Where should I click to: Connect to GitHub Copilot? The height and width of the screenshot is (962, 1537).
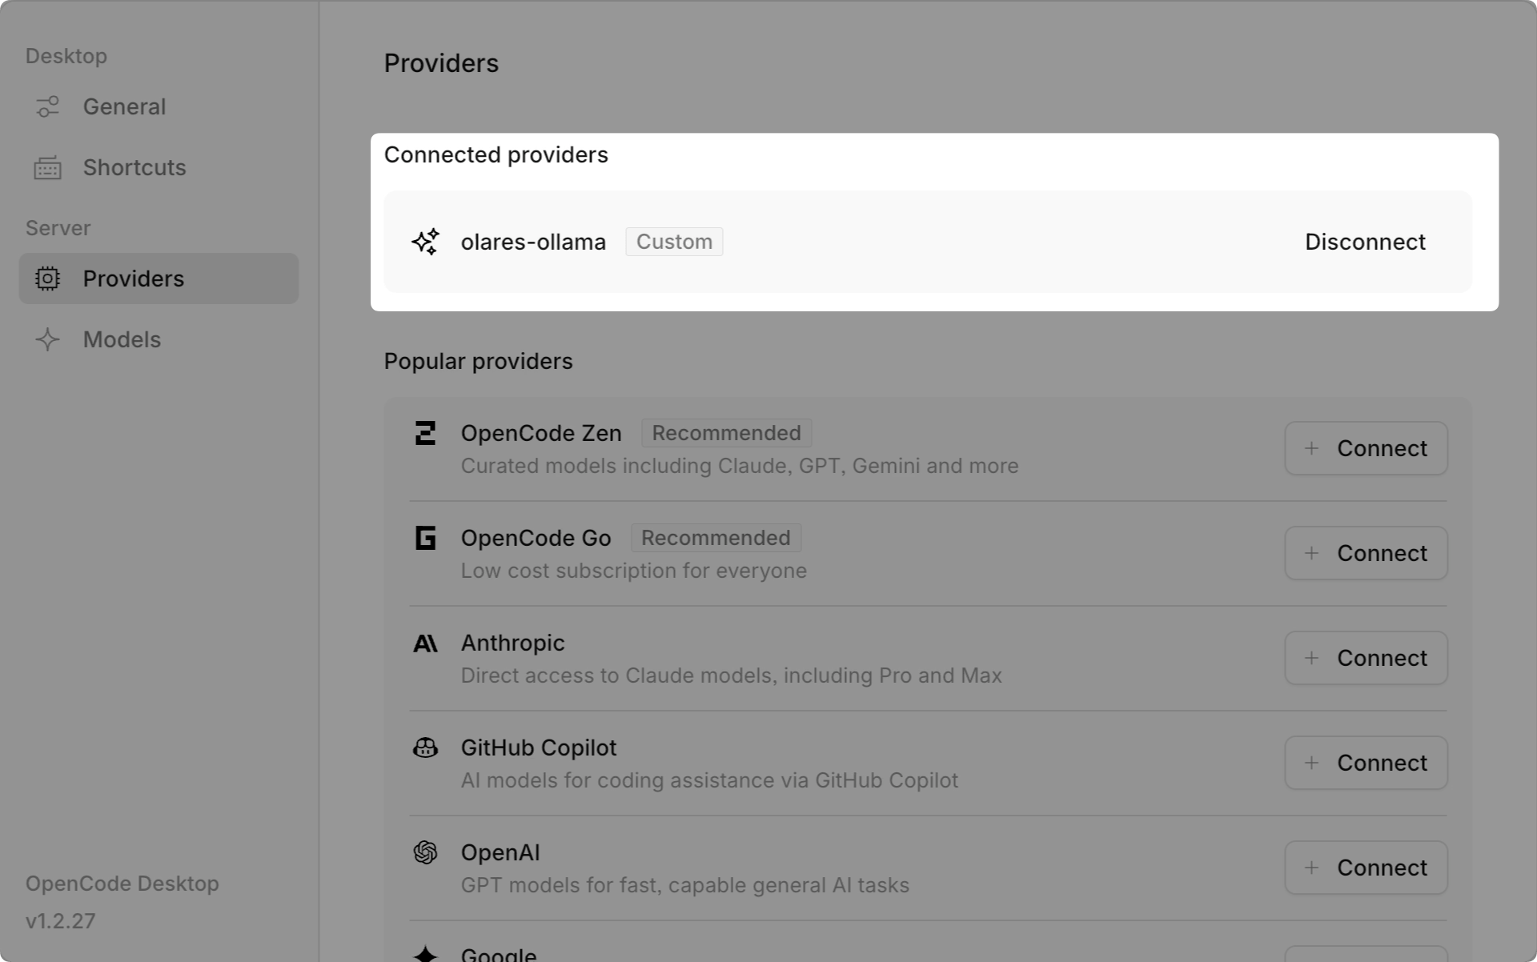coord(1366,763)
